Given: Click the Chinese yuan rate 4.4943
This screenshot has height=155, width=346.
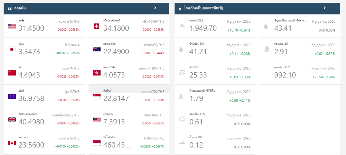Looking at the screenshot, I should point(29,75).
